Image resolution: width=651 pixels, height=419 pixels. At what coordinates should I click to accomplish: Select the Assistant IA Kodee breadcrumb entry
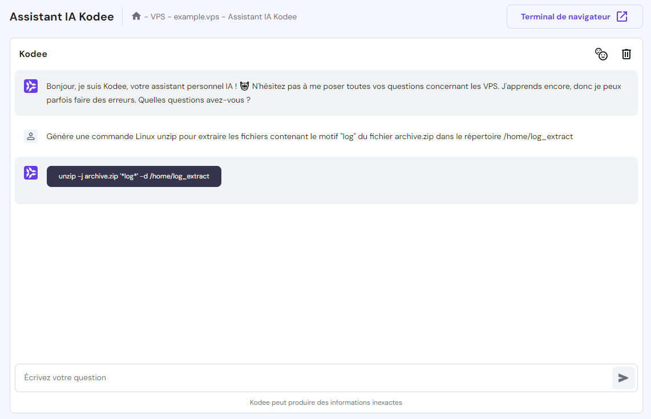(x=261, y=17)
